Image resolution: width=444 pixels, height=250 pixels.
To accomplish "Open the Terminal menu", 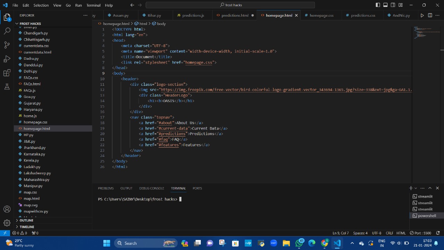I will [x=93, y=5].
